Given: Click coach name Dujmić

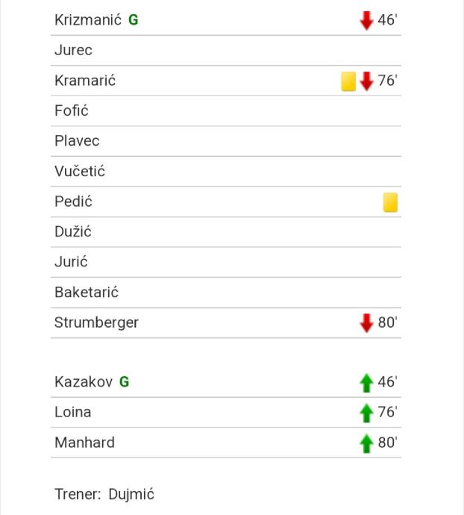Looking at the screenshot, I should [131, 494].
